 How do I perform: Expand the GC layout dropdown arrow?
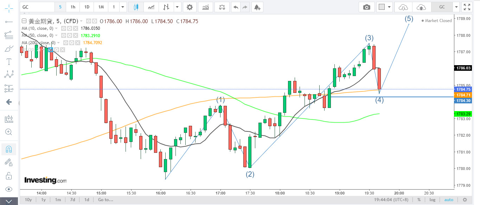click(456, 7)
